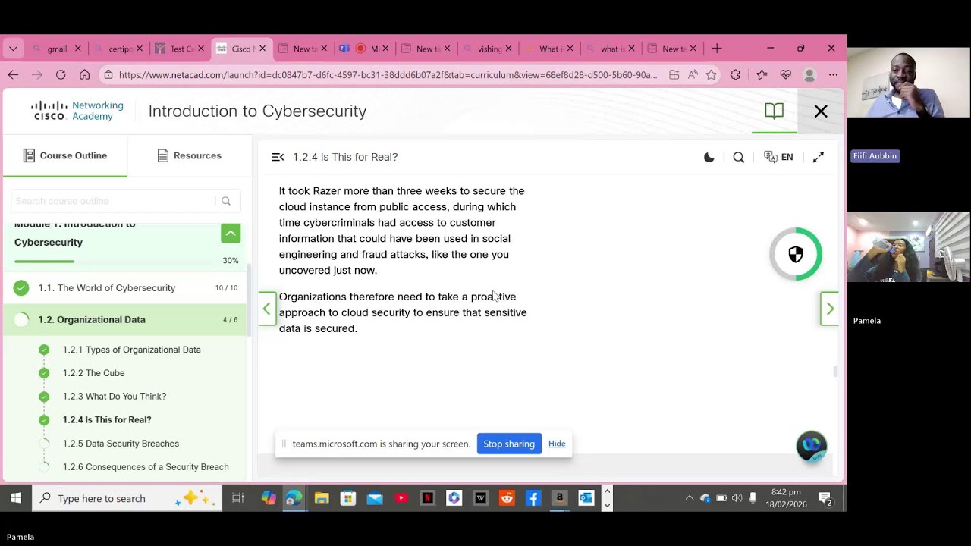Switch to the Test Ca browser tab

tap(181, 49)
